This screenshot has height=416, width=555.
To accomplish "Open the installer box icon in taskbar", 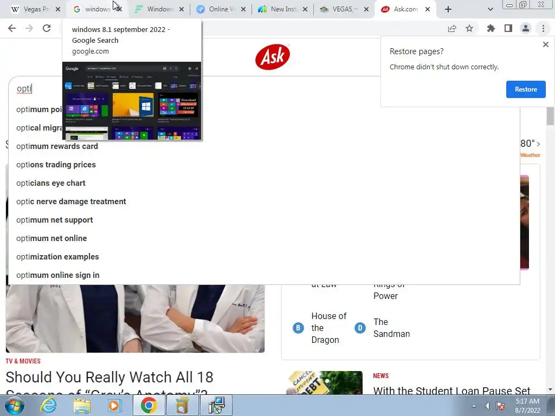I will click(x=182, y=405).
